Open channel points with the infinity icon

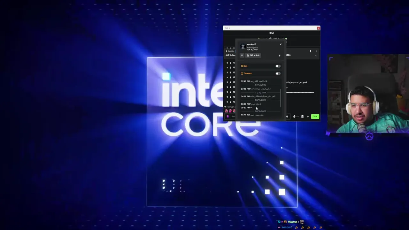296,117
